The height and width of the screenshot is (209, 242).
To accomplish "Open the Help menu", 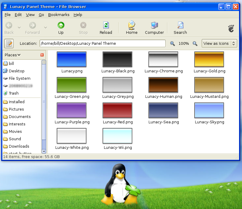I will pyautogui.click(x=78, y=15).
